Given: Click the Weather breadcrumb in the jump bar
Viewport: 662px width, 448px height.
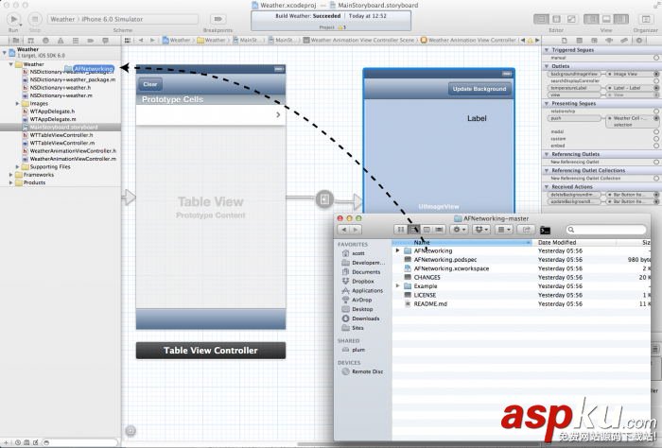Looking at the screenshot, I should pyautogui.click(x=177, y=41).
